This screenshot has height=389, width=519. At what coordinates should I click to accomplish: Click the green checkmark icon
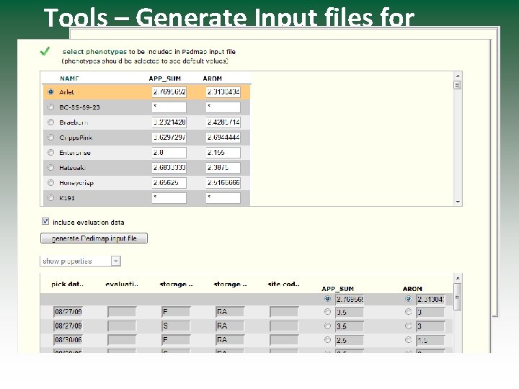[x=45, y=51]
